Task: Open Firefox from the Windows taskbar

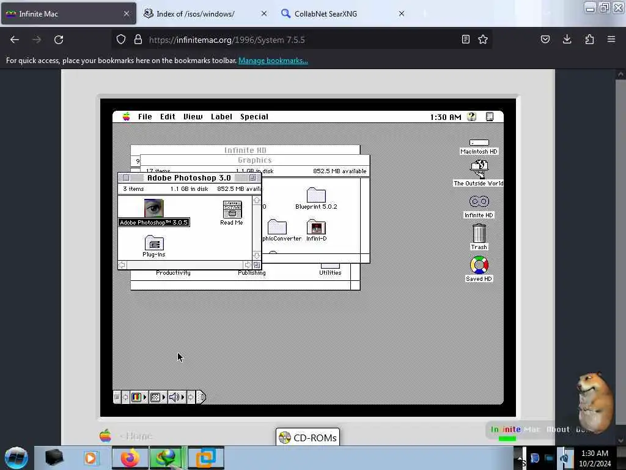Action: coord(130,458)
